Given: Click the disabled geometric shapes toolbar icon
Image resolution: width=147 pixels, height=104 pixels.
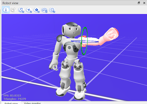Looking at the screenshot, I should [x=21, y=10].
